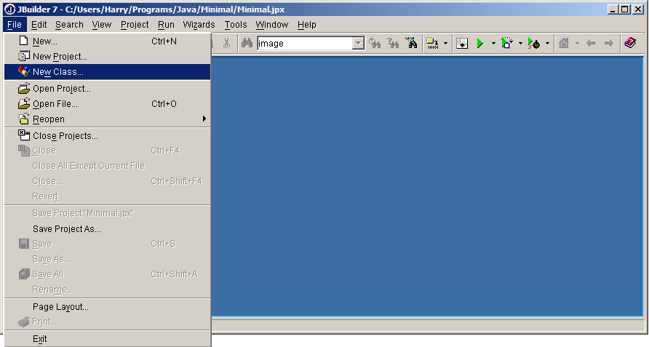The image size is (649, 347).
Task: Click the green Run Project arrow
Action: pyautogui.click(x=480, y=43)
